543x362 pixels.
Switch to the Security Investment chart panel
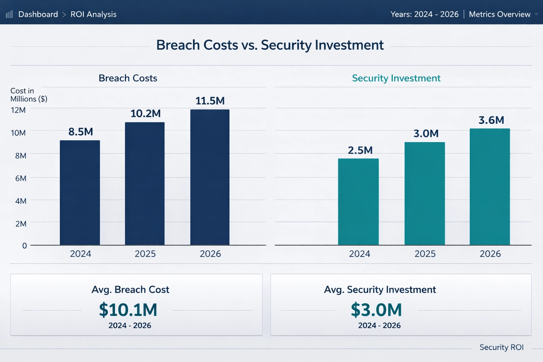pyautogui.click(x=396, y=78)
